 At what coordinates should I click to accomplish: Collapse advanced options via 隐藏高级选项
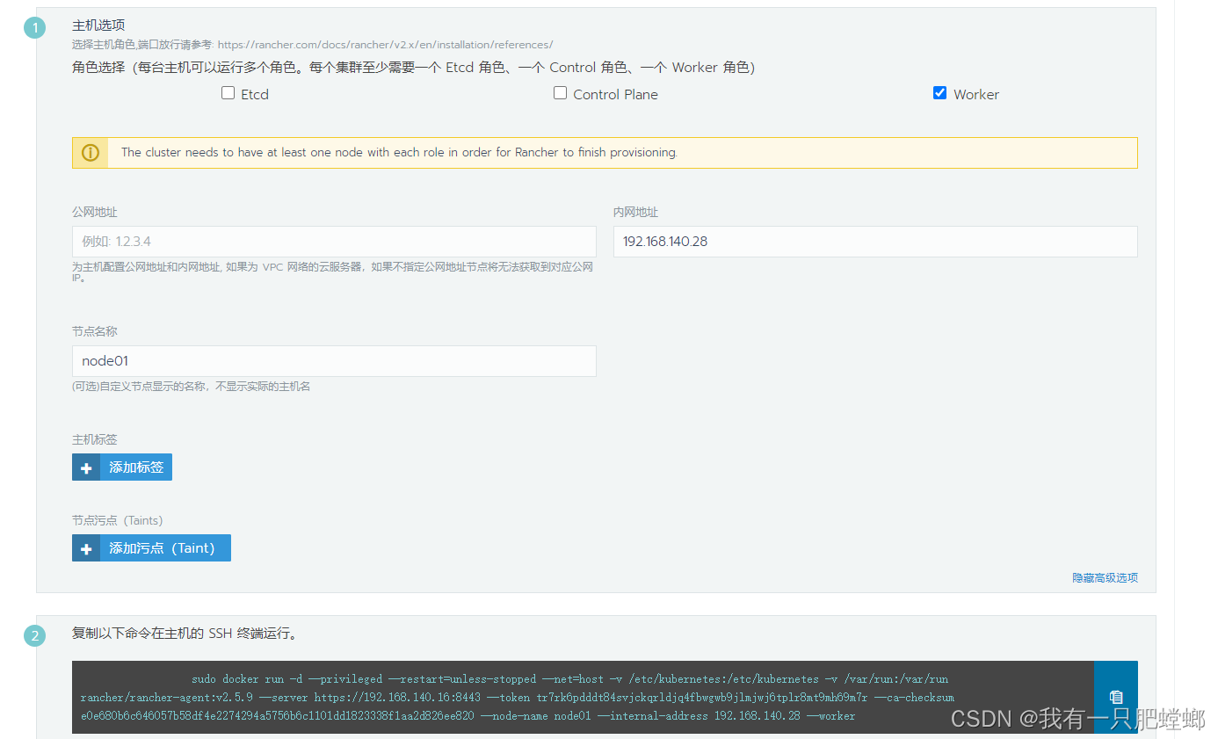click(x=1105, y=577)
